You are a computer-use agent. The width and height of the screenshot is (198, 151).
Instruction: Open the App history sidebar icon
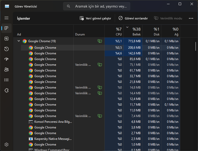pyautogui.click(x=6, y=49)
